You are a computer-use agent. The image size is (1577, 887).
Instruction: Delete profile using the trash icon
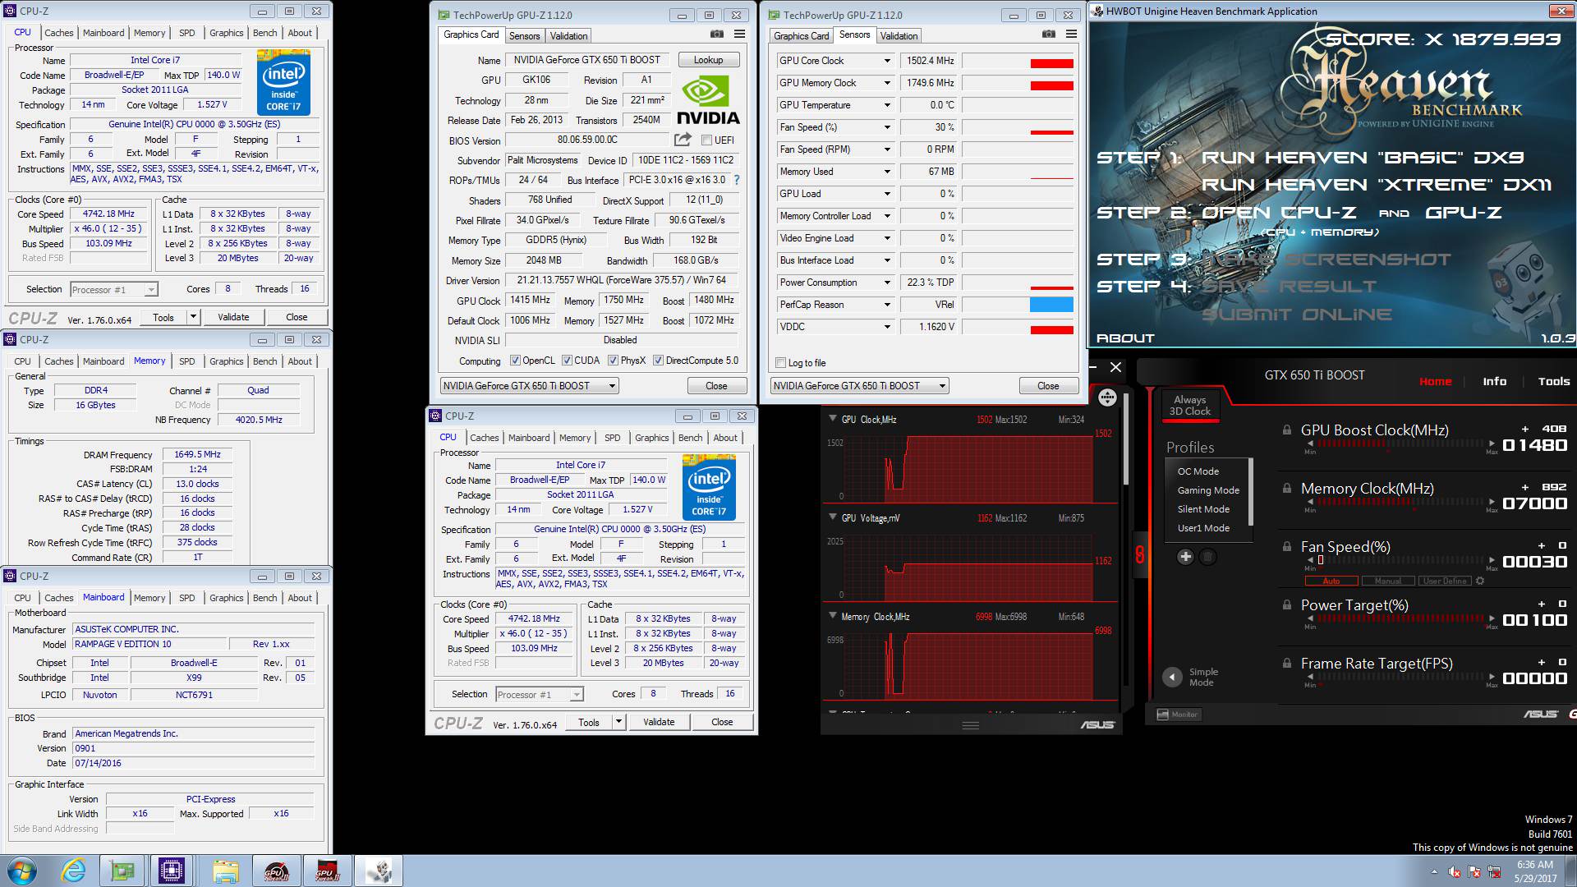[1207, 557]
